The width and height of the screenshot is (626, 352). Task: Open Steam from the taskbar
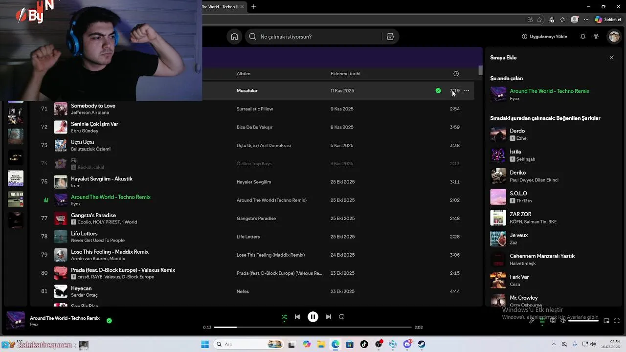point(421,344)
